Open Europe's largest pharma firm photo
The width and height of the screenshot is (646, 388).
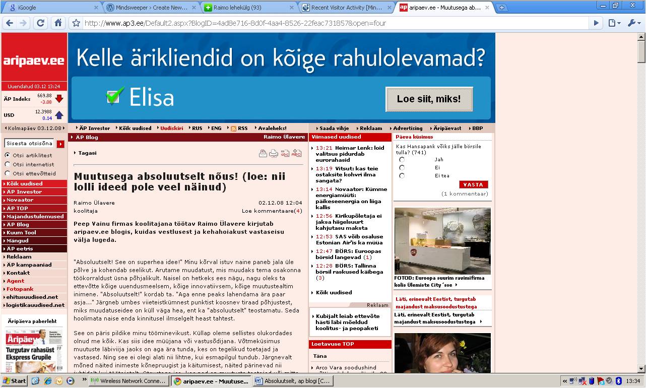pyautogui.click(x=442, y=240)
